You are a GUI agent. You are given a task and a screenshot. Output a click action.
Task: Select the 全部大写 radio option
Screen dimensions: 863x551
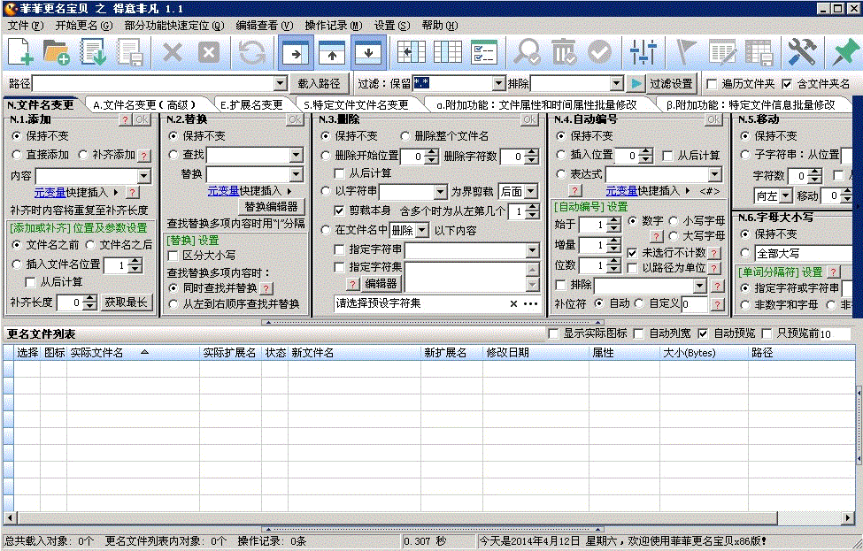coord(745,253)
